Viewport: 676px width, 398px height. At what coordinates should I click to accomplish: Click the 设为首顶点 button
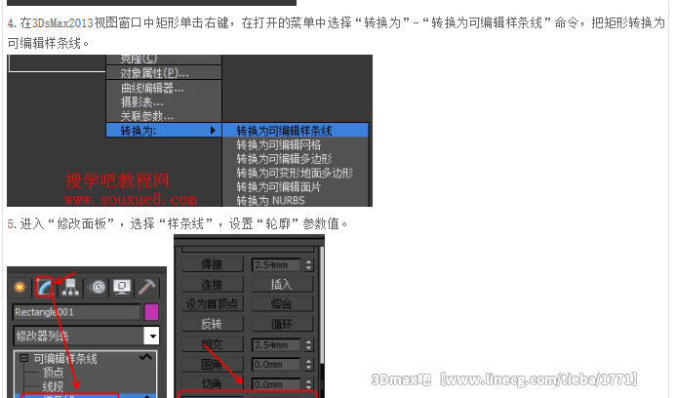click(212, 304)
